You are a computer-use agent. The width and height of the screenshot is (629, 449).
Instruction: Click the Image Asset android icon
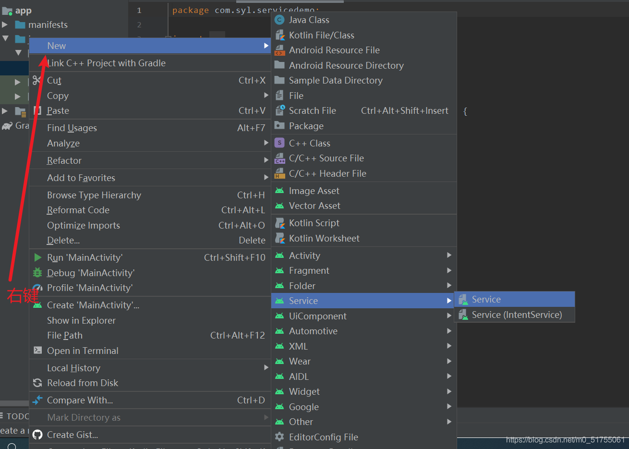pyautogui.click(x=279, y=191)
